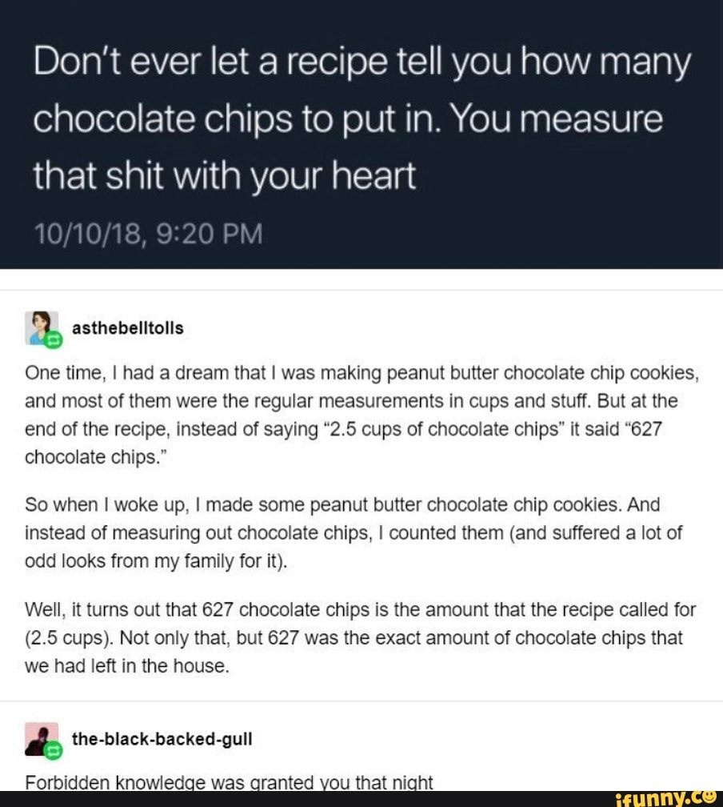
Task: Click the green reblog badge on the-black-backed-gull's avatar
Action: pyautogui.click(x=54, y=751)
